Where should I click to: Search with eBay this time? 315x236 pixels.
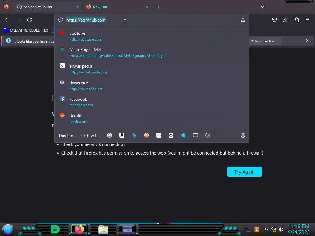pos(159,135)
